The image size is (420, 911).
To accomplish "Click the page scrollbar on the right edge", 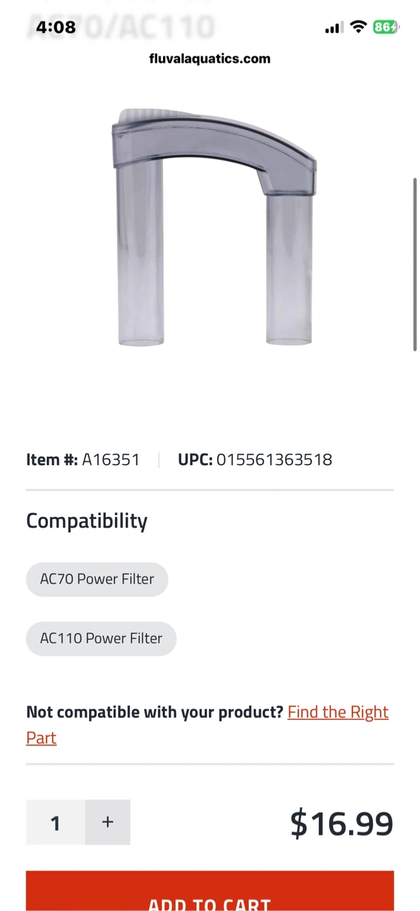I will point(415,266).
